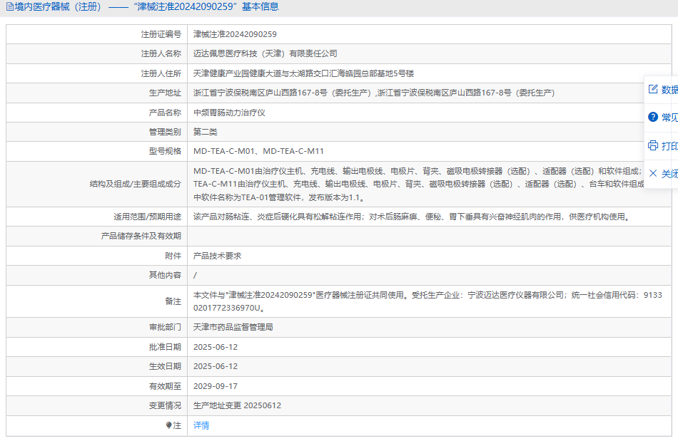Screen dimensions: 678x441
Task: Open the 详情 details link
Action: 201,425
